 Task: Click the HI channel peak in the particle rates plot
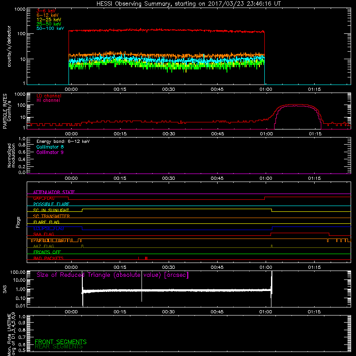(295, 106)
